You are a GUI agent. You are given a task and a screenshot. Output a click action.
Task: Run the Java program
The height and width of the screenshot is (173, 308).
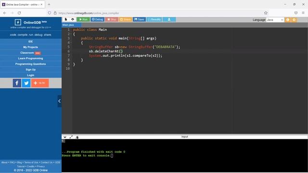(x=83, y=19)
